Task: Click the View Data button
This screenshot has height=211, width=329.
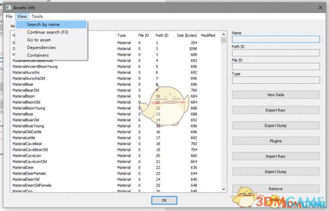Action: (x=276, y=95)
